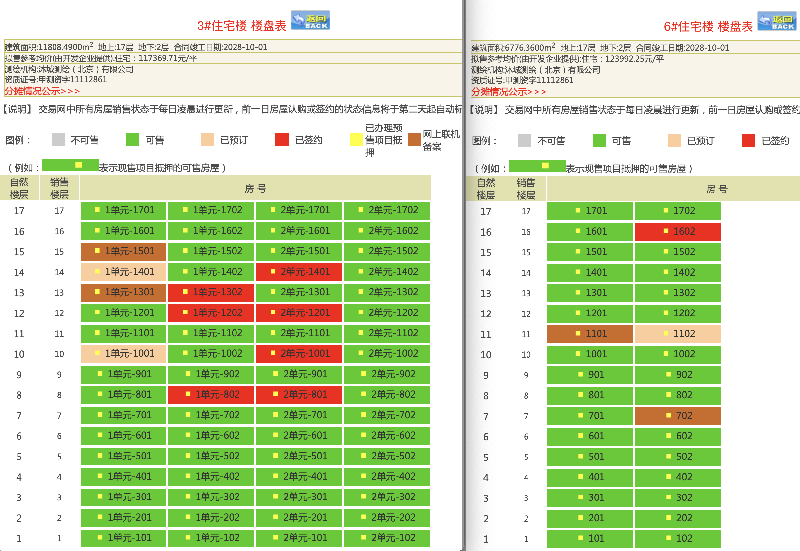Click the Back button of building 6#
The height and width of the screenshot is (551, 800).
777,21
